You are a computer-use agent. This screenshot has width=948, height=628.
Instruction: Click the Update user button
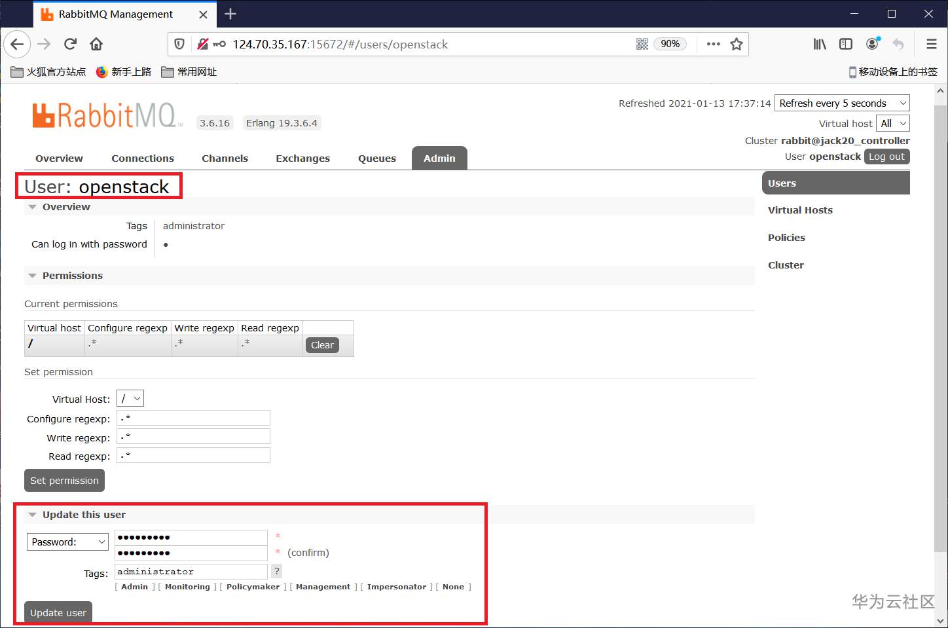coord(58,613)
